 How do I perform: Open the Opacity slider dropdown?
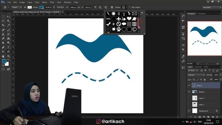coord(221,75)
